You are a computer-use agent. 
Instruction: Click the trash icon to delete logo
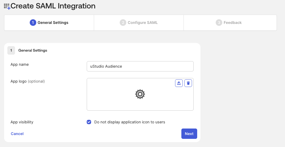188,83
